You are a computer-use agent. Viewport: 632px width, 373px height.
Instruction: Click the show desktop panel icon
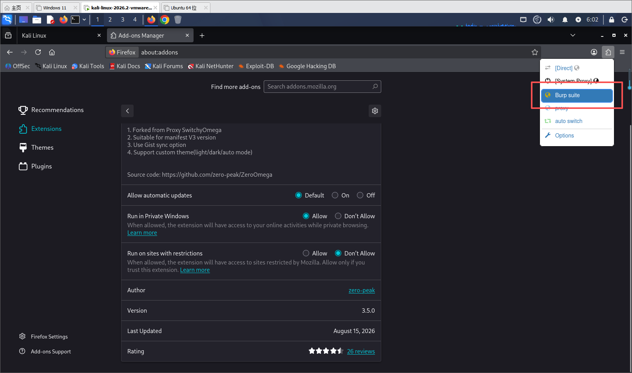pos(24,20)
